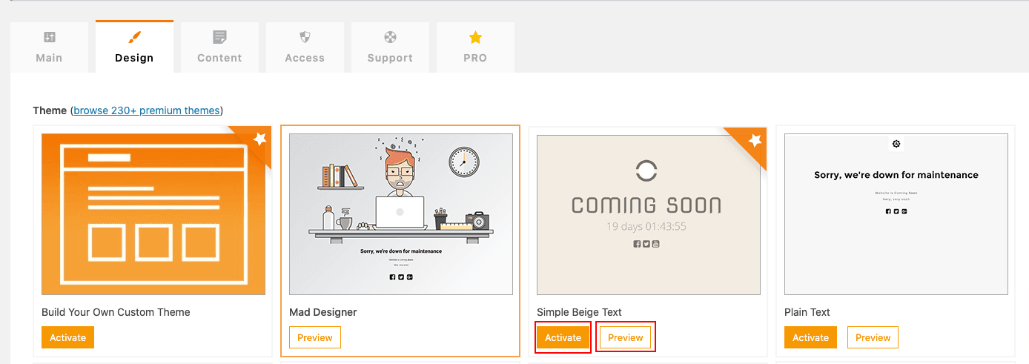Image resolution: width=1029 pixels, height=364 pixels.
Task: Preview the Plain Text theme
Action: [x=873, y=337]
